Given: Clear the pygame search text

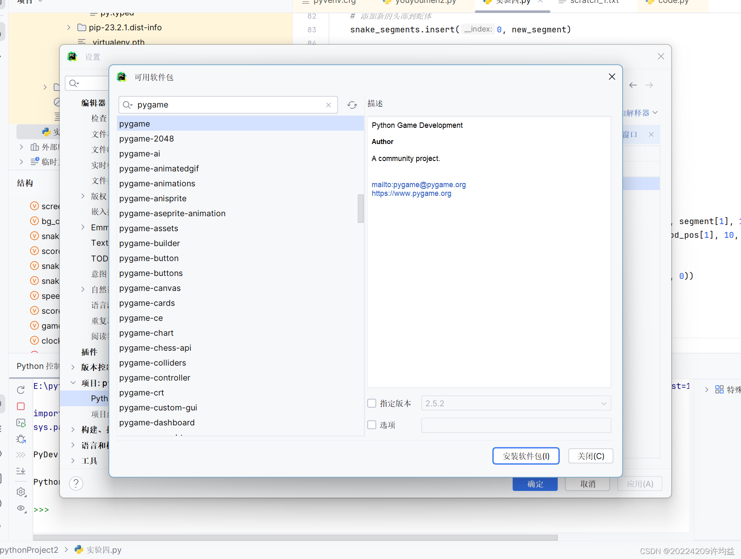Looking at the screenshot, I should click(x=329, y=105).
